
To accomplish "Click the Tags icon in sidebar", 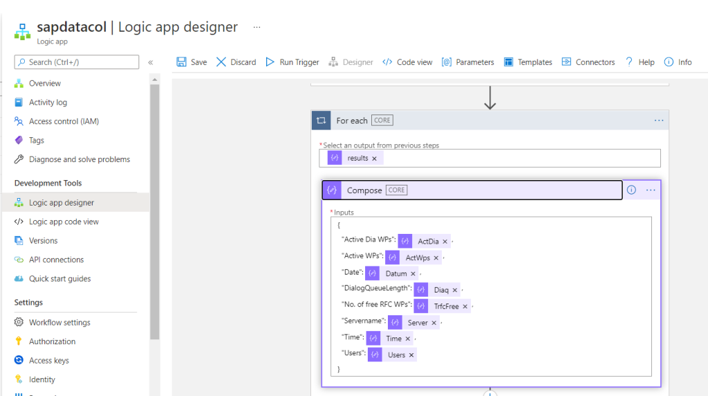I will click(19, 140).
